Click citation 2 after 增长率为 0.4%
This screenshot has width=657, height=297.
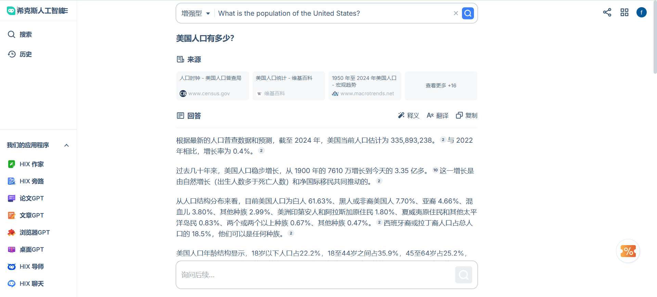261,151
